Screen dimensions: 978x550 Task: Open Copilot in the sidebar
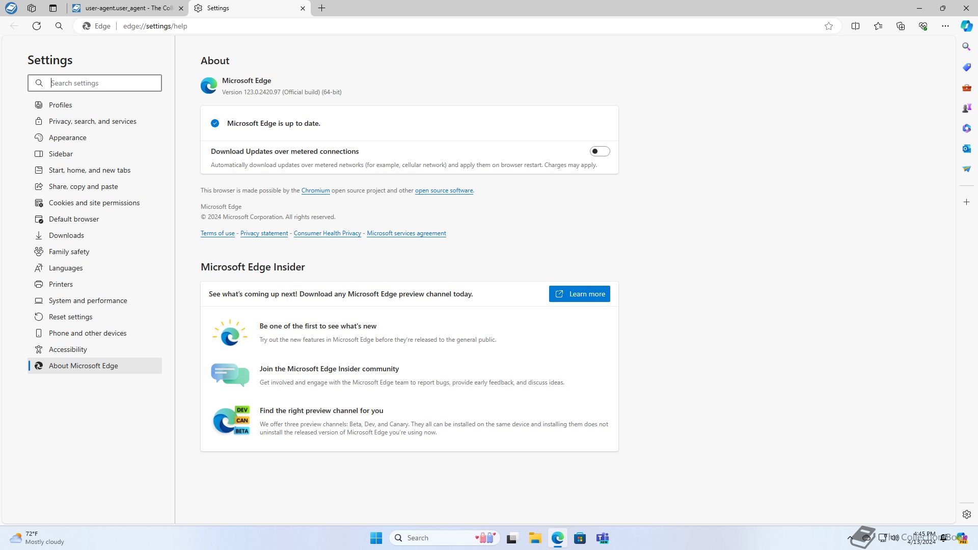click(x=966, y=26)
